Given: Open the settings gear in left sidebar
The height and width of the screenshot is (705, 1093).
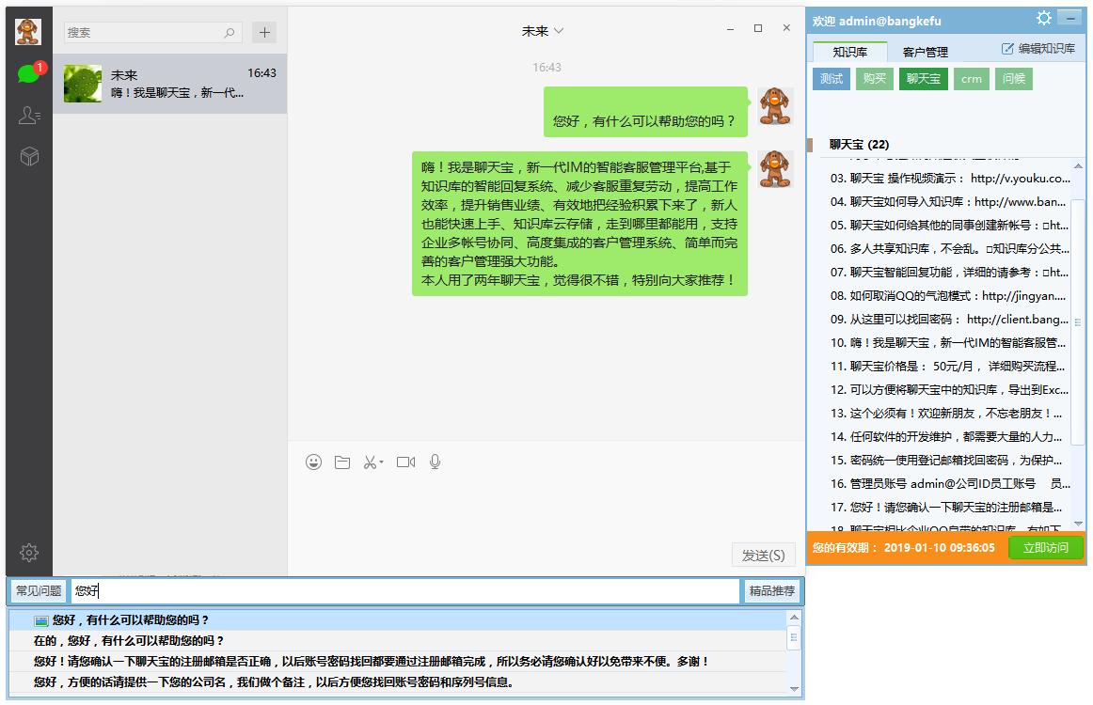Looking at the screenshot, I should click(29, 553).
